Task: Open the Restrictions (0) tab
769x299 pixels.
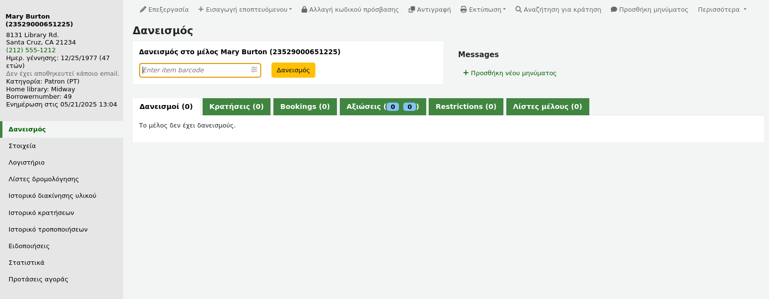Action: coord(466,107)
